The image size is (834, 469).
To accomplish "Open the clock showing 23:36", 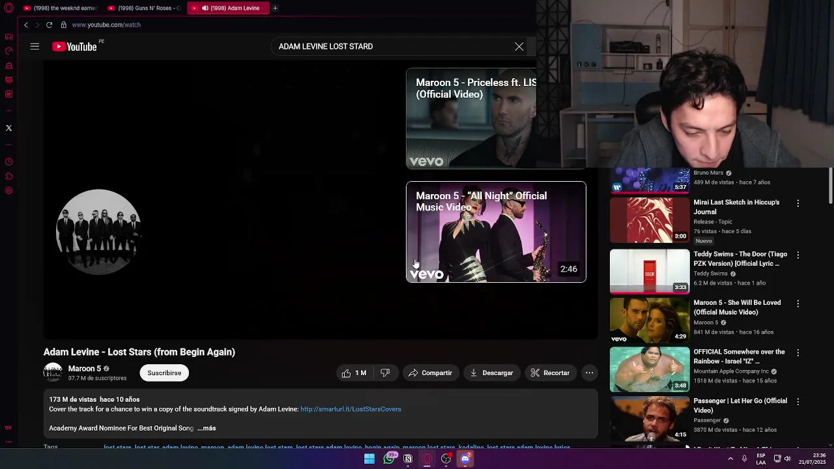I will [x=813, y=459].
